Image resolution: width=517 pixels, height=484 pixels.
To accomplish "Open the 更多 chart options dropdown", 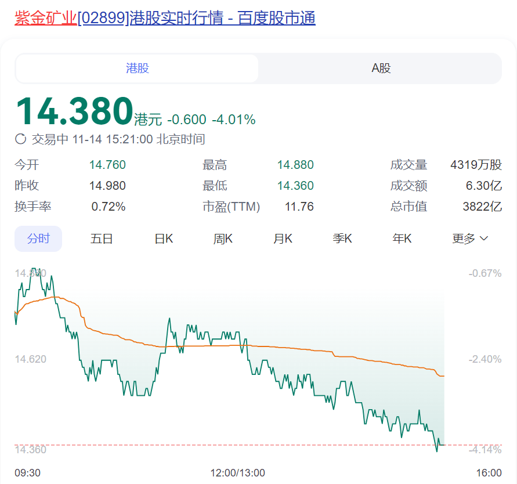I will point(464,238).
